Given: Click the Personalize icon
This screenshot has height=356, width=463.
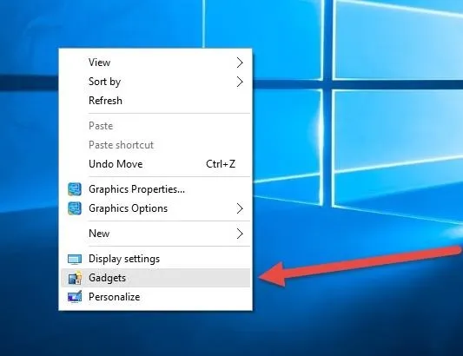Looking at the screenshot, I should coord(75,297).
